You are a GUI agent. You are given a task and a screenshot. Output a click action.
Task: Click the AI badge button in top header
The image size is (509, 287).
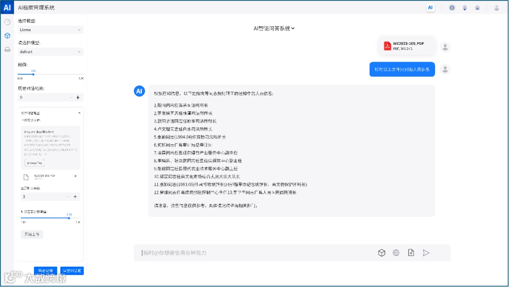[x=430, y=8]
